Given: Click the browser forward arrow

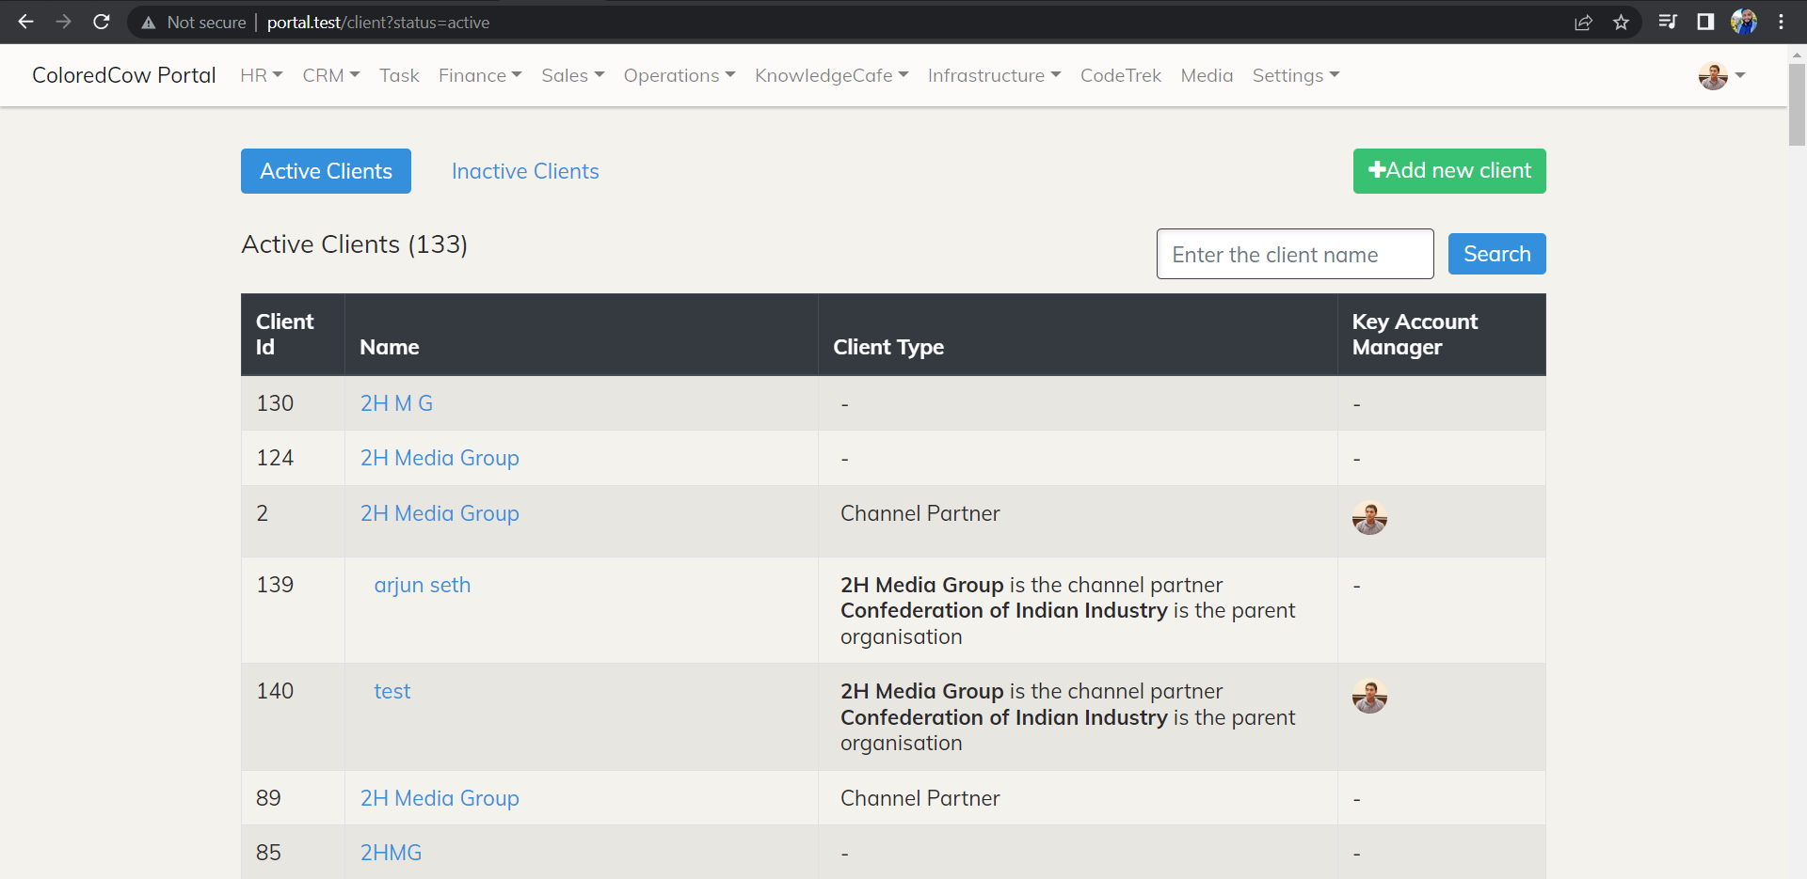Looking at the screenshot, I should [63, 22].
